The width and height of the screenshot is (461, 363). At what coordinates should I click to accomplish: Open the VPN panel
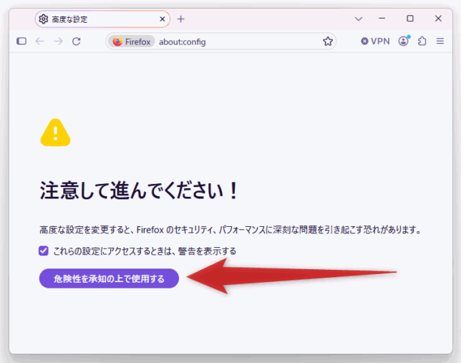(x=375, y=42)
